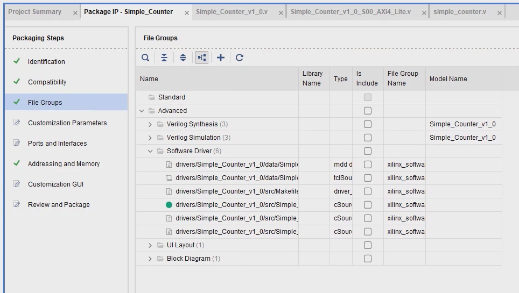Enable Is Include checkbox for Block Diagram

coord(368,259)
